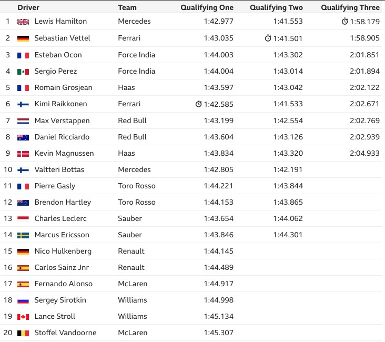The height and width of the screenshot is (342, 385).
Task: Click Valtteri Bottas's Qualifying Two time 1:42.191
Action: click(x=288, y=169)
